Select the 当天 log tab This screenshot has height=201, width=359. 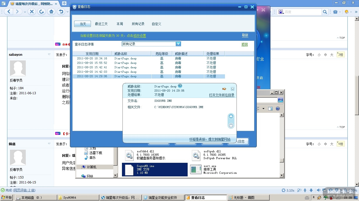(83, 24)
